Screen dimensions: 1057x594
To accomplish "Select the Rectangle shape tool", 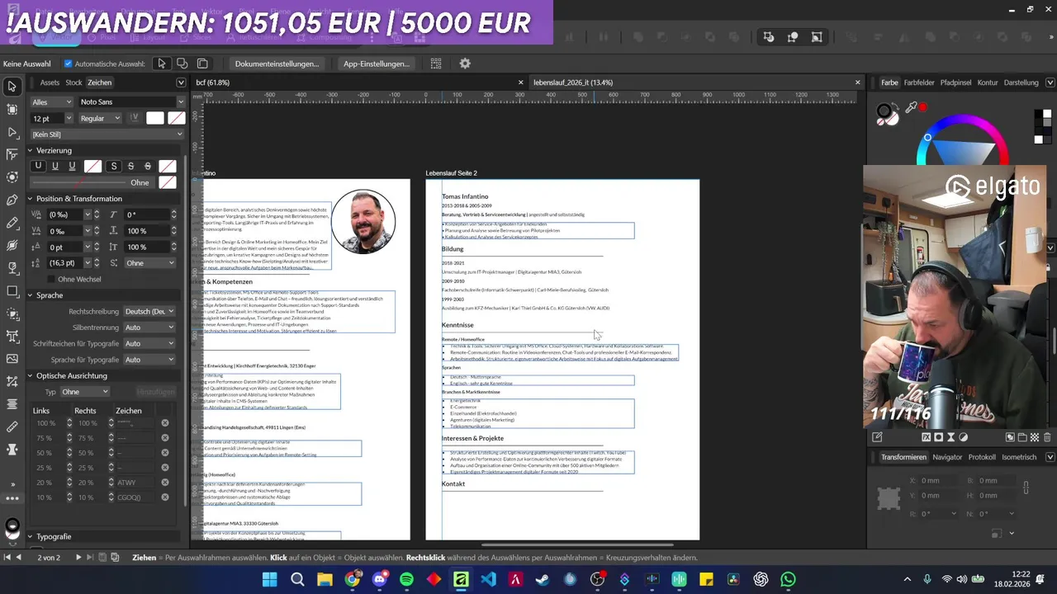I will (x=12, y=290).
